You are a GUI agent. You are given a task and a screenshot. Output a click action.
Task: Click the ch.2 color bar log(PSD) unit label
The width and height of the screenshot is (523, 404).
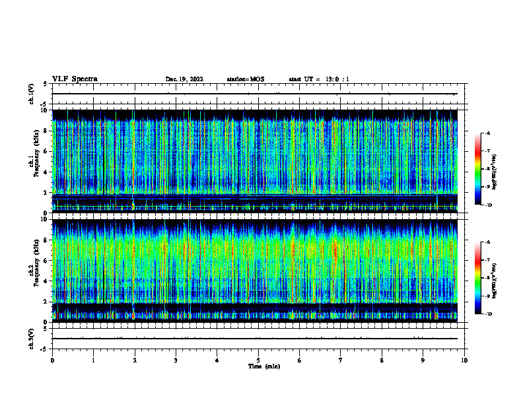point(495,281)
